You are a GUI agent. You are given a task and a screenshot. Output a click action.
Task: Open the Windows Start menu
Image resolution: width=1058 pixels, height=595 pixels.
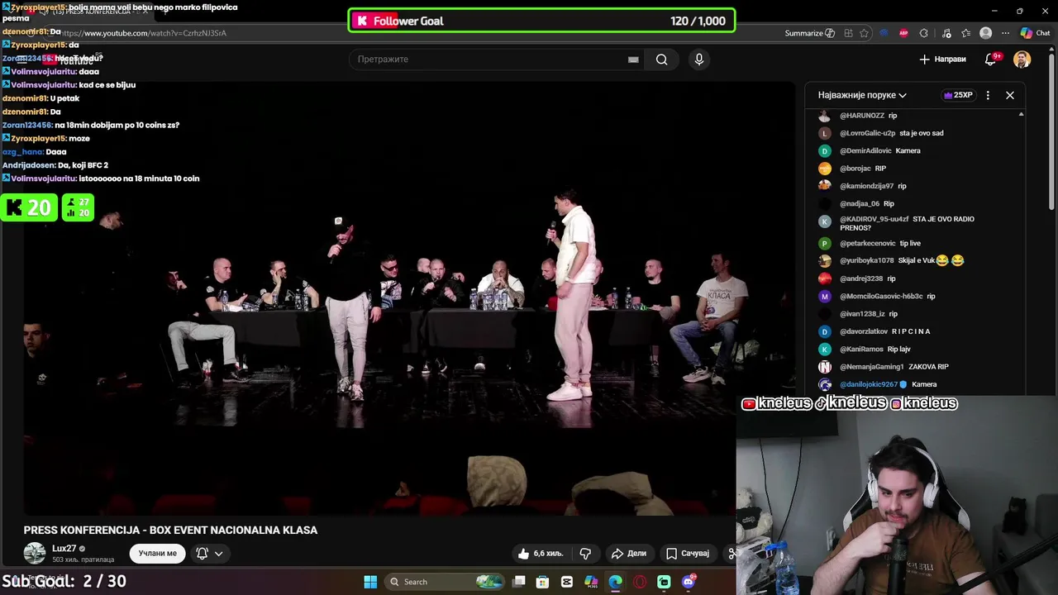pyautogui.click(x=370, y=582)
